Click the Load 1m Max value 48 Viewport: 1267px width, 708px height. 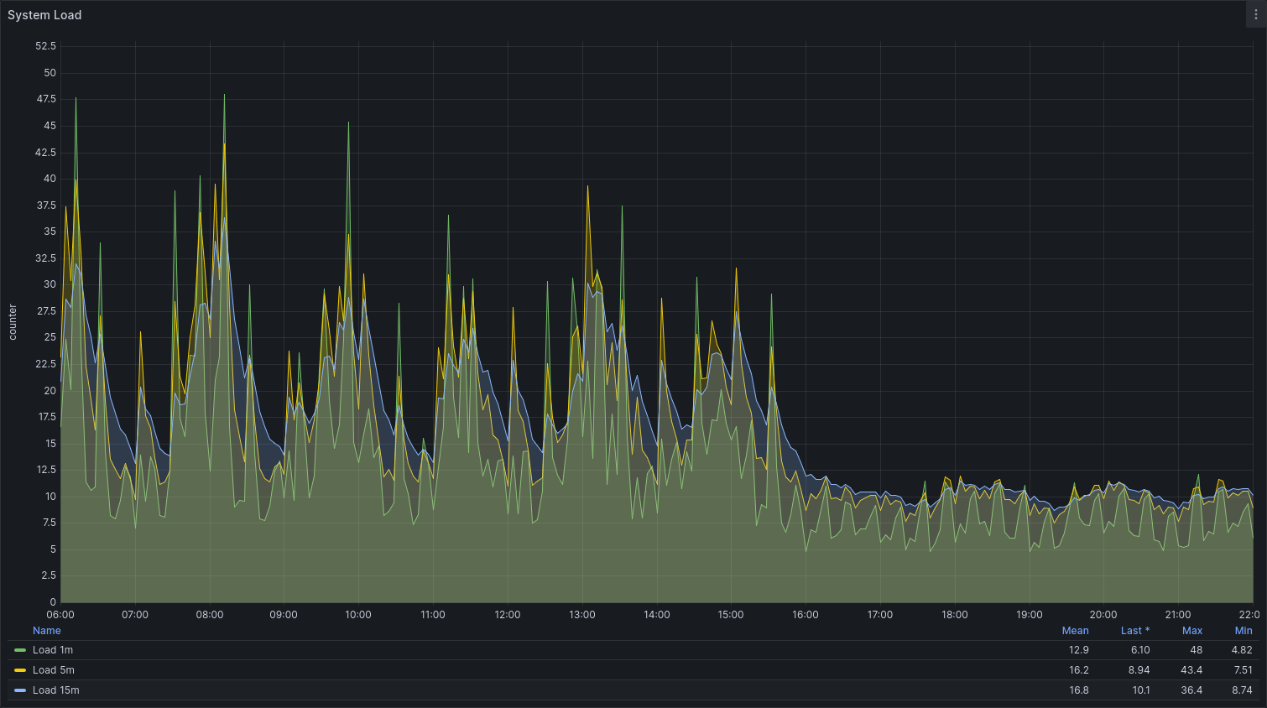1196,650
